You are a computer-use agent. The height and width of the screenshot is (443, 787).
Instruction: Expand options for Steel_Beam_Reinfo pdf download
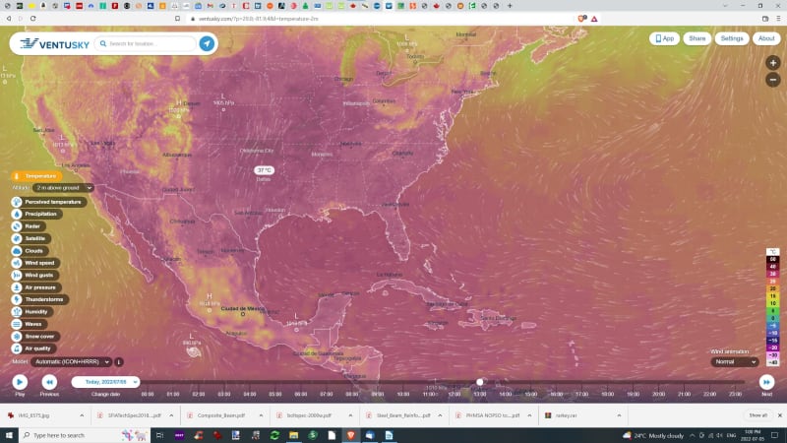coord(440,415)
